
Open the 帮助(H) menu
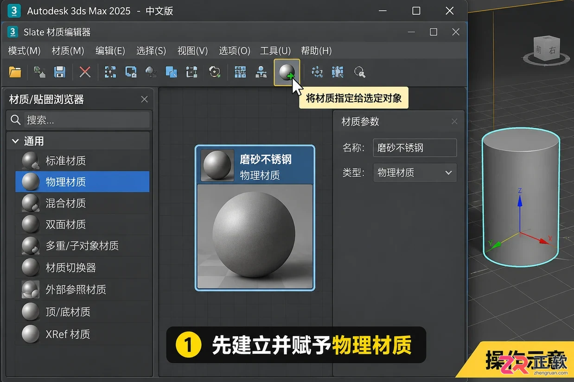pos(316,50)
